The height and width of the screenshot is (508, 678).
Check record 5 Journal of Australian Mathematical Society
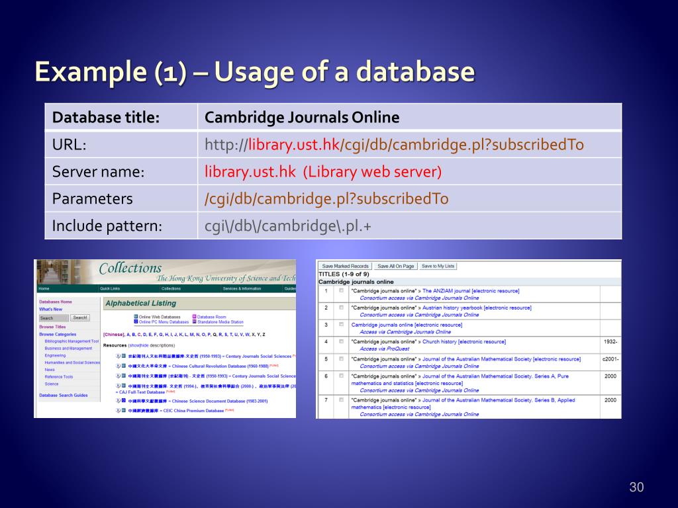[341, 359]
